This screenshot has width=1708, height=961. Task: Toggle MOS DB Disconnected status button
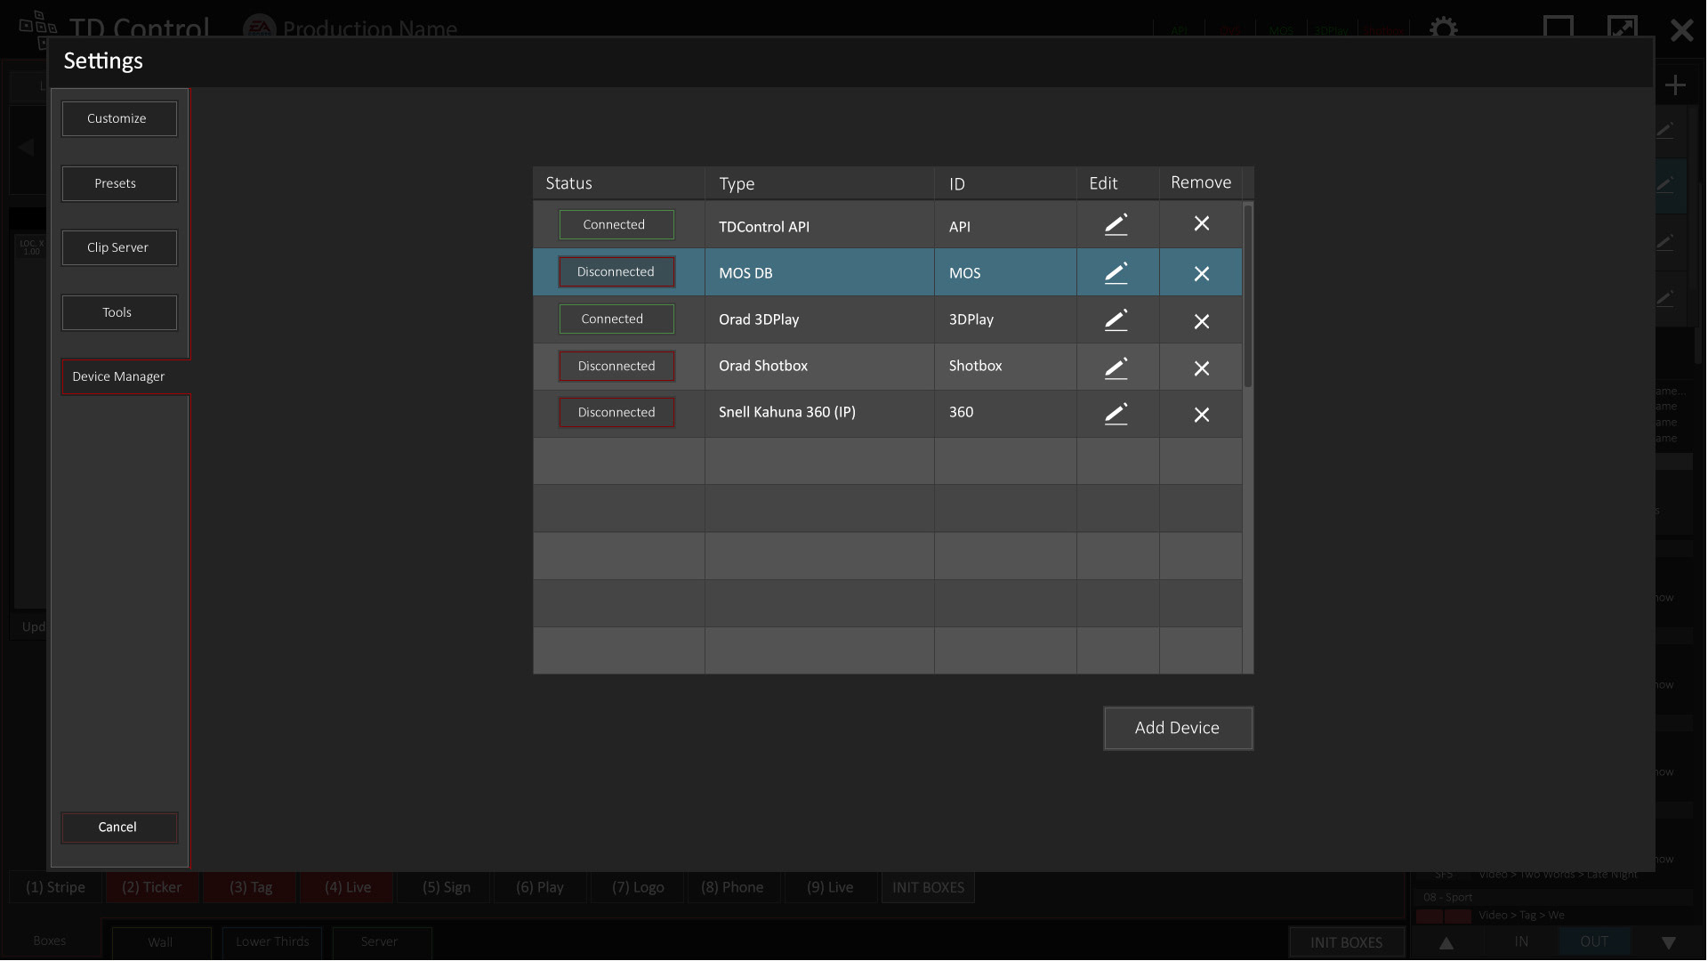click(616, 272)
